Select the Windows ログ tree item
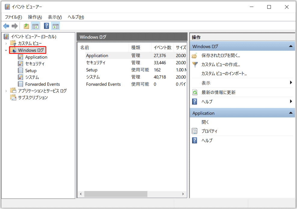297x209 pixels. point(31,50)
